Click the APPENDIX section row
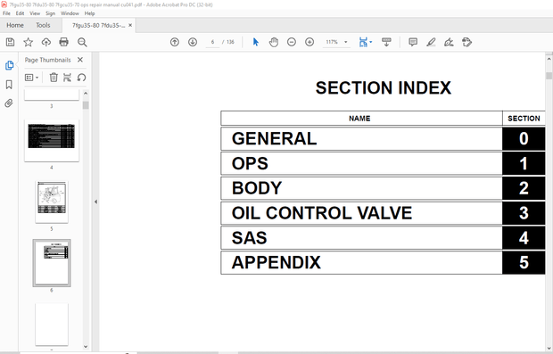This screenshot has height=354, width=553. click(x=383, y=262)
